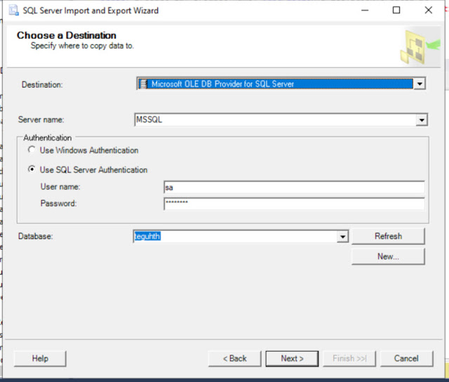Click the Refresh button

pos(388,236)
